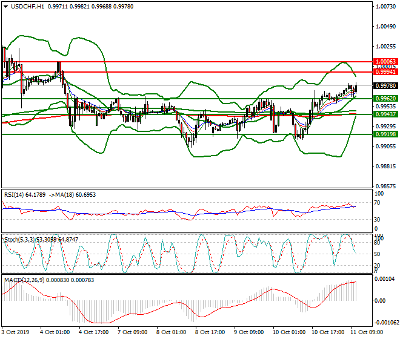Click the 0.99535 price axis label
400x339 pixels.
[385, 107]
